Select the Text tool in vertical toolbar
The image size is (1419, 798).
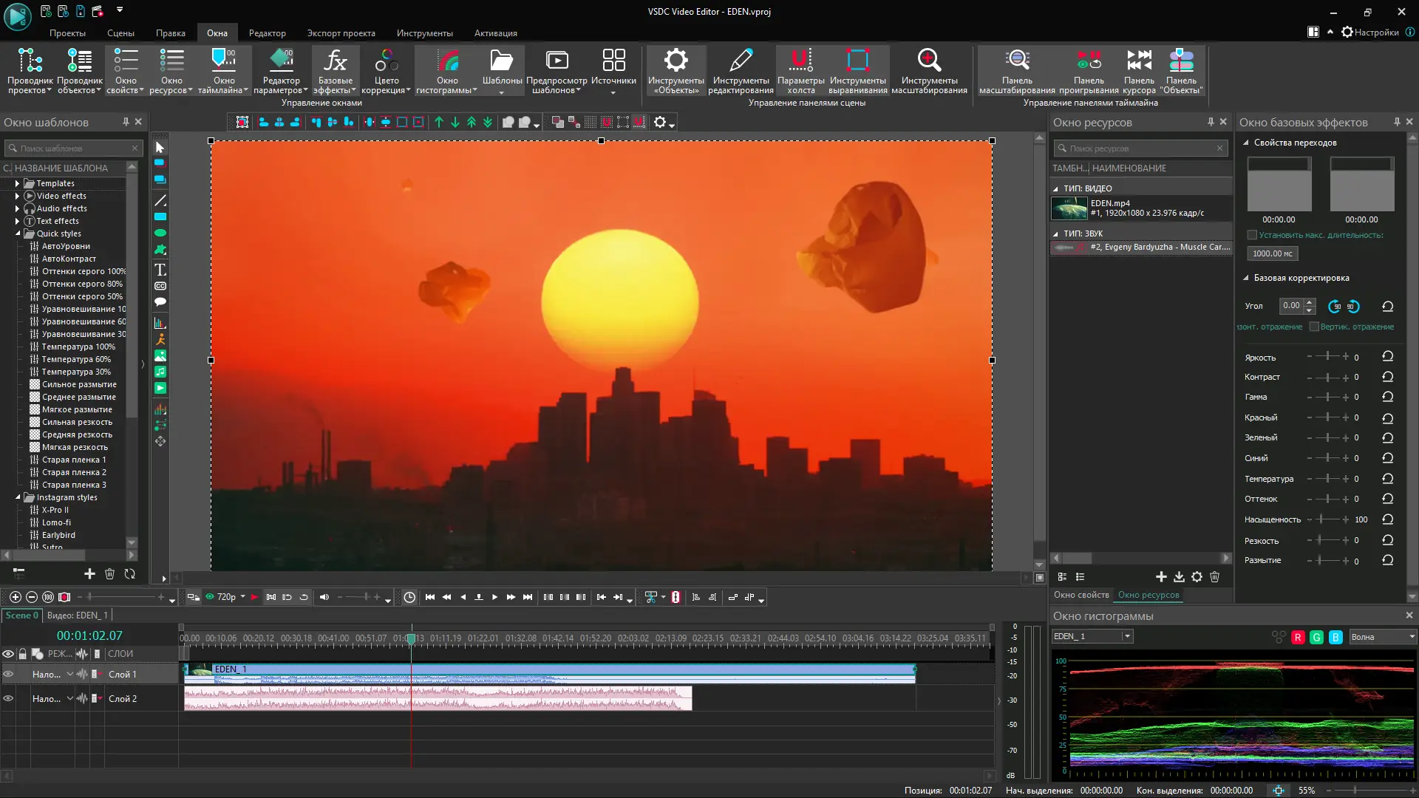pyautogui.click(x=160, y=270)
